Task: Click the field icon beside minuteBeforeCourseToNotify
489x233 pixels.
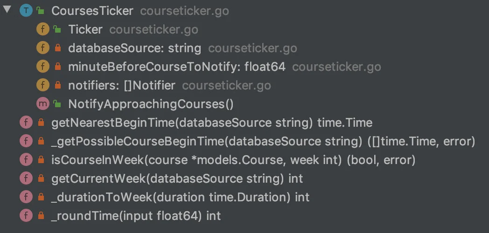Action: point(43,67)
